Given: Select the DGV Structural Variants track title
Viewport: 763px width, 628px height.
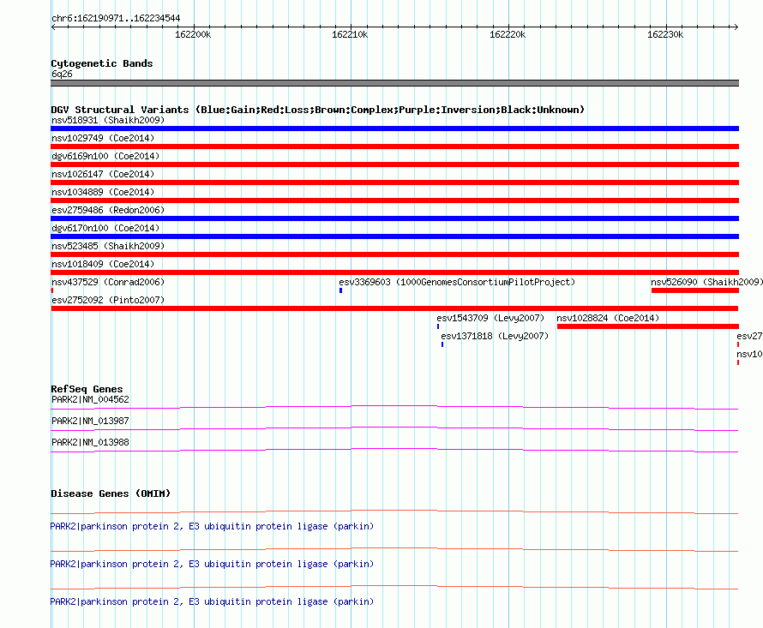Looking at the screenshot, I should 318,110.
